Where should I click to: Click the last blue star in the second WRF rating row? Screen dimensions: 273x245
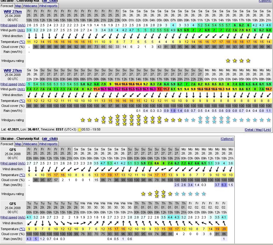point(269,120)
